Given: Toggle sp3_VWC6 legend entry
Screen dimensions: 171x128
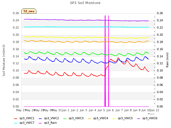Looking at the screenshot, I should click(x=147, y=118).
